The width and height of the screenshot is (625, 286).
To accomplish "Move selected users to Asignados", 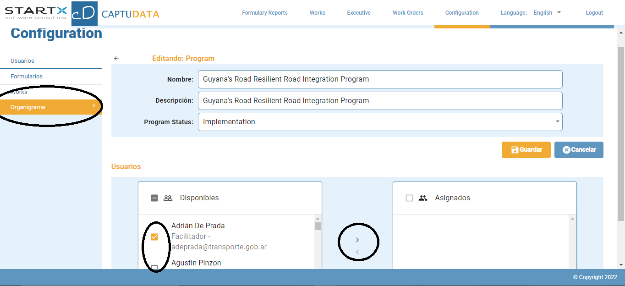I will tap(357, 240).
